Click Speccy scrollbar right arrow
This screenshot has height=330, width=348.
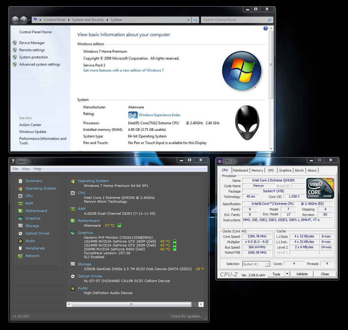[201, 305]
